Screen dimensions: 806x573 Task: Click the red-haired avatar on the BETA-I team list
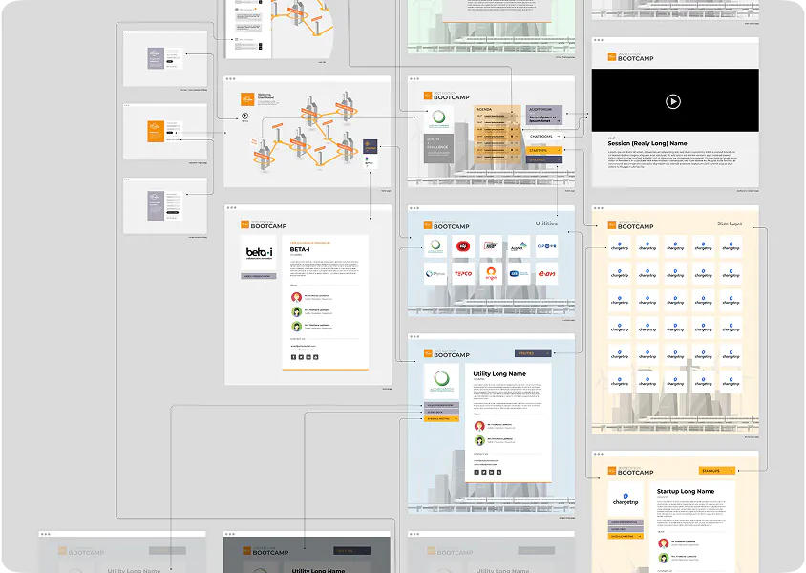coord(297,297)
